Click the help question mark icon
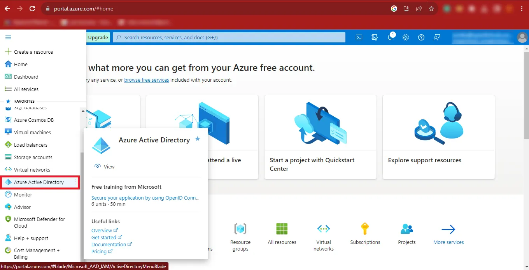Image resolution: width=529 pixels, height=270 pixels. pyautogui.click(x=421, y=37)
